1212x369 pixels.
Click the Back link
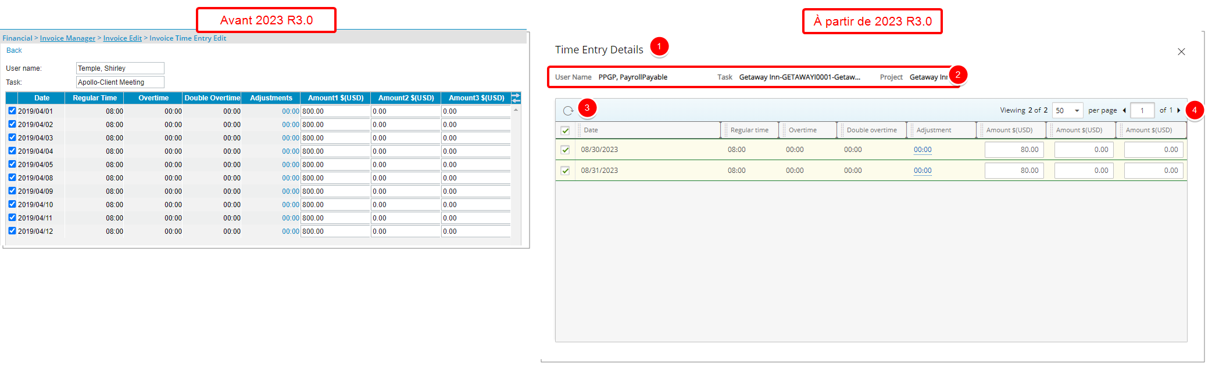click(x=14, y=50)
